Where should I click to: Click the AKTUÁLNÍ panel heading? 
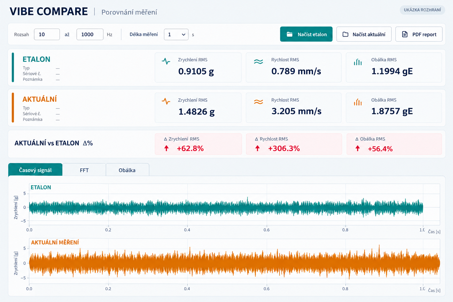(x=40, y=99)
